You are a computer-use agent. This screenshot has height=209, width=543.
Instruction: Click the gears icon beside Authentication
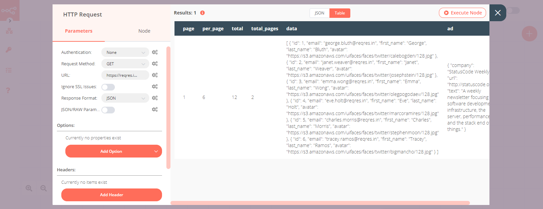[155, 52]
